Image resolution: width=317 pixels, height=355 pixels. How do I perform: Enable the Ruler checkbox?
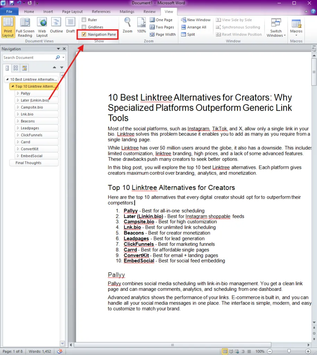coord(84,20)
